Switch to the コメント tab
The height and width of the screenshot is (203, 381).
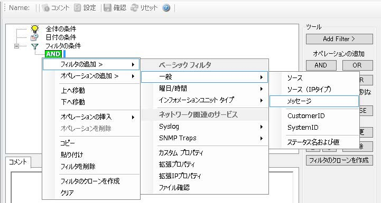tap(18, 162)
